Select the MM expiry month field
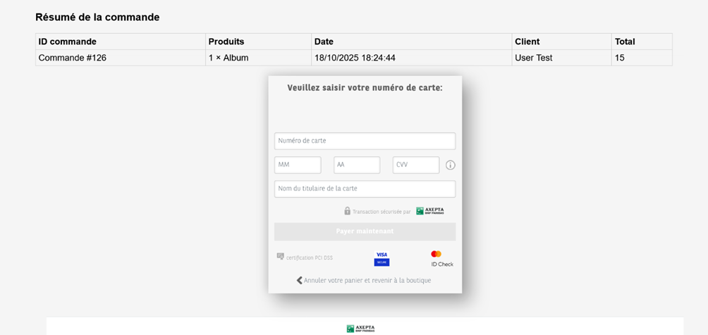The width and height of the screenshot is (708, 335). pyautogui.click(x=298, y=165)
